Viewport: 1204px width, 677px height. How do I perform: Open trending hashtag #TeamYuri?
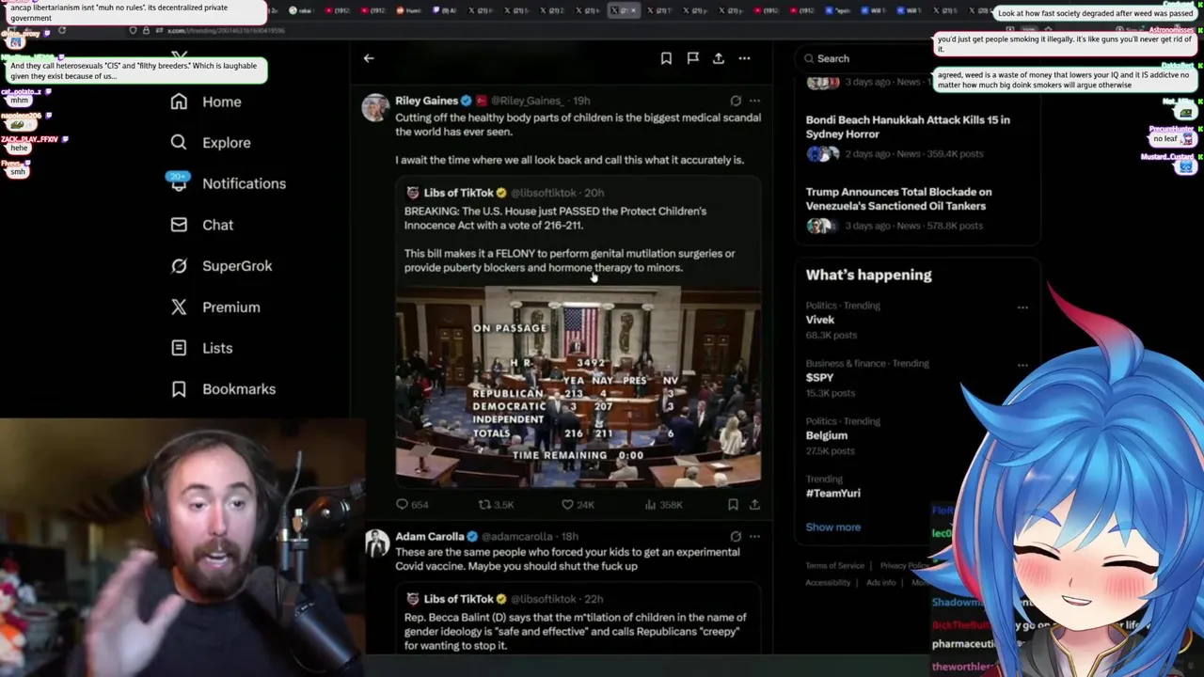[x=832, y=493]
